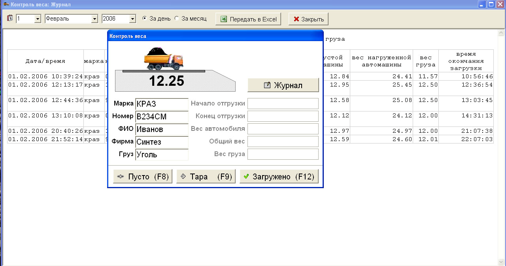The height and width of the screenshot is (266, 506).
Task: Click the red X close icon
Action: (x=296, y=19)
